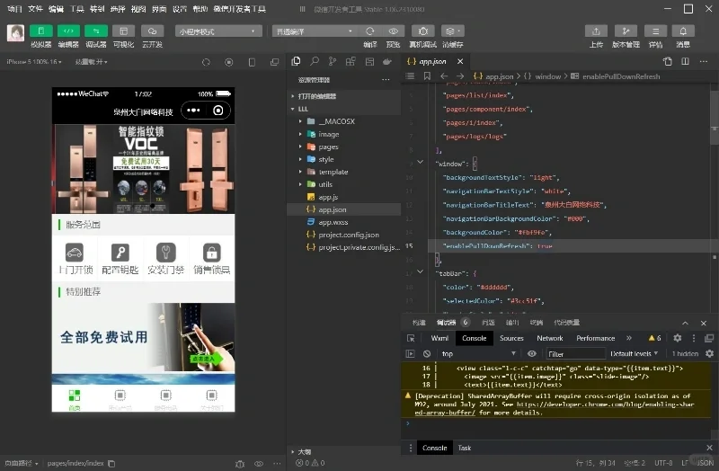Image resolution: width=719 pixels, height=471 pixels.
Task: Click the simulator record/stop icon
Action: (229, 62)
